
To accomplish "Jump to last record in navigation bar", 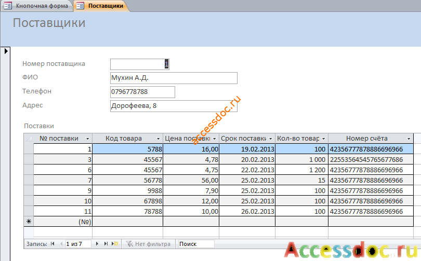I will click(x=106, y=243).
